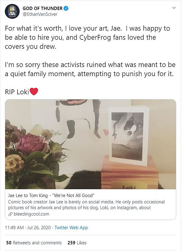The height and width of the screenshot is (251, 182).
Task: Open the tweet options chevron menu
Action: pyautogui.click(x=174, y=8)
